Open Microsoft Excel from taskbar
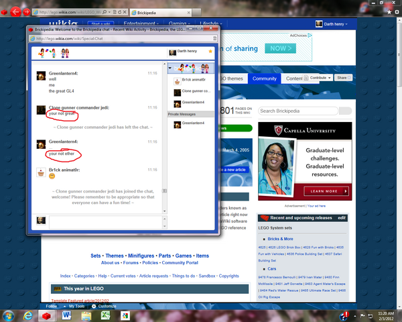Screen dimensions: 402x322 105,315
